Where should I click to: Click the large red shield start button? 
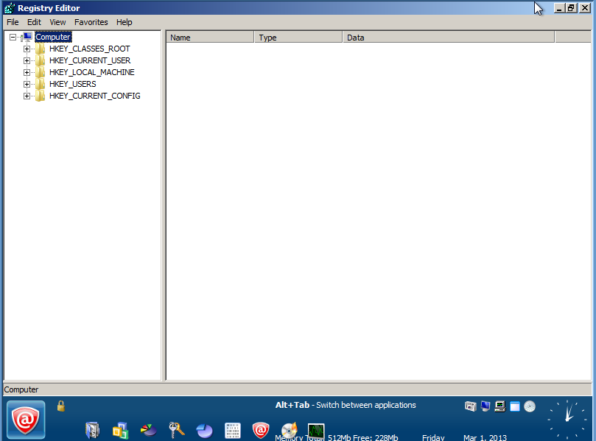pyautogui.click(x=26, y=420)
